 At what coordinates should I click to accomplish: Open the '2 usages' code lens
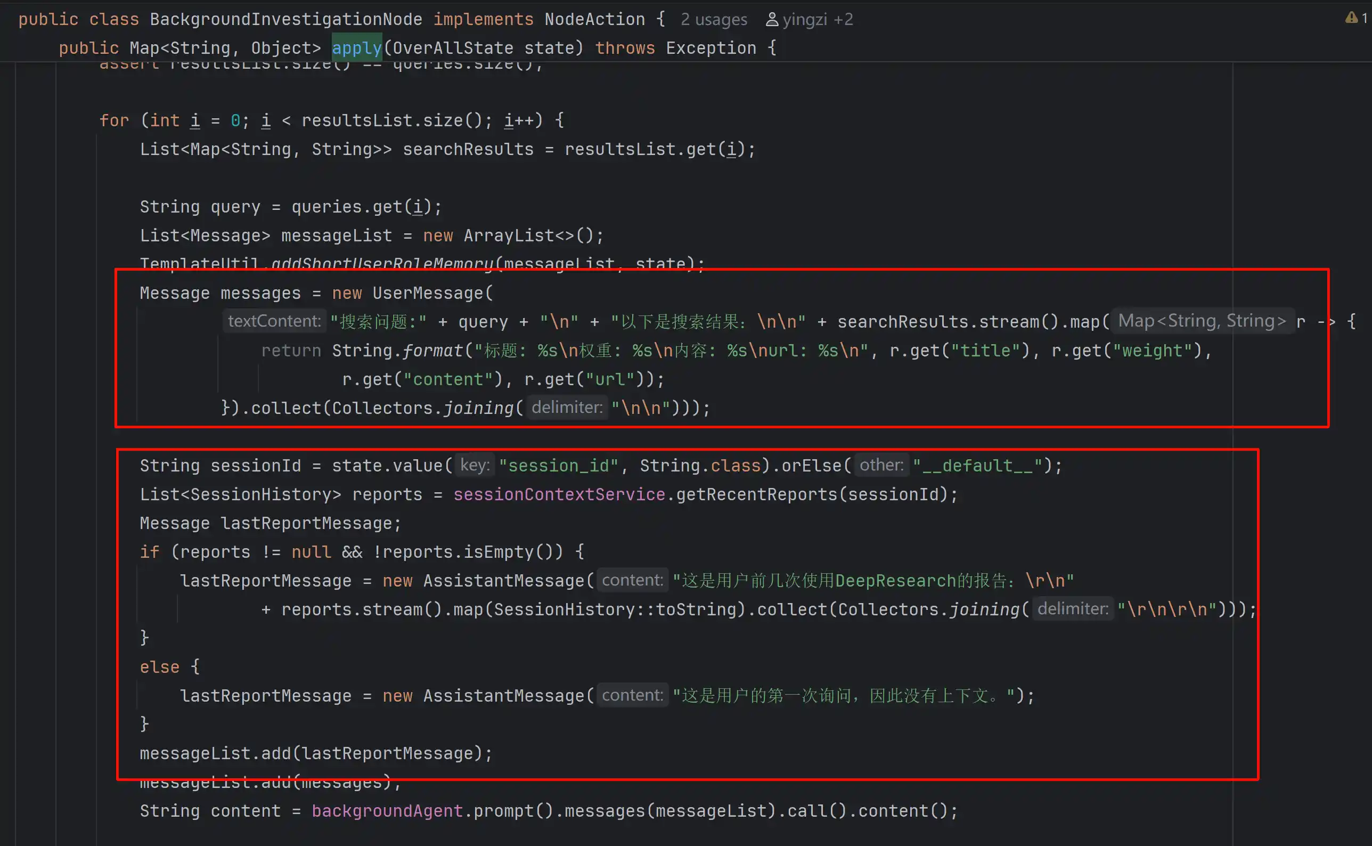point(714,20)
